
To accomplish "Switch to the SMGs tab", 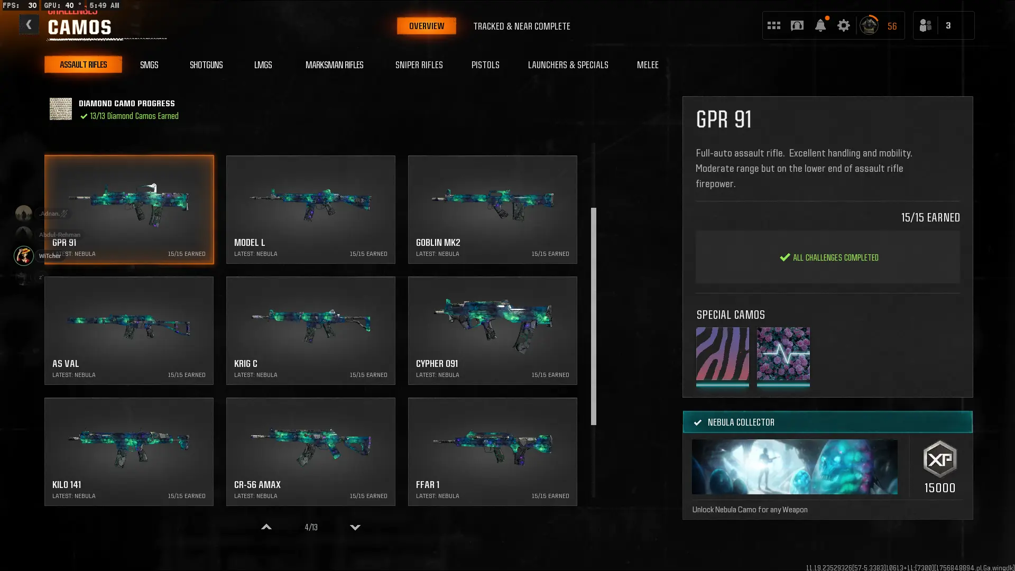I will pos(149,65).
